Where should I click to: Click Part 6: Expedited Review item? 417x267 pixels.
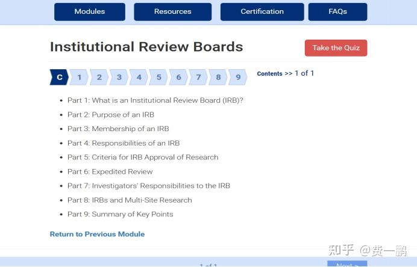tap(110, 171)
